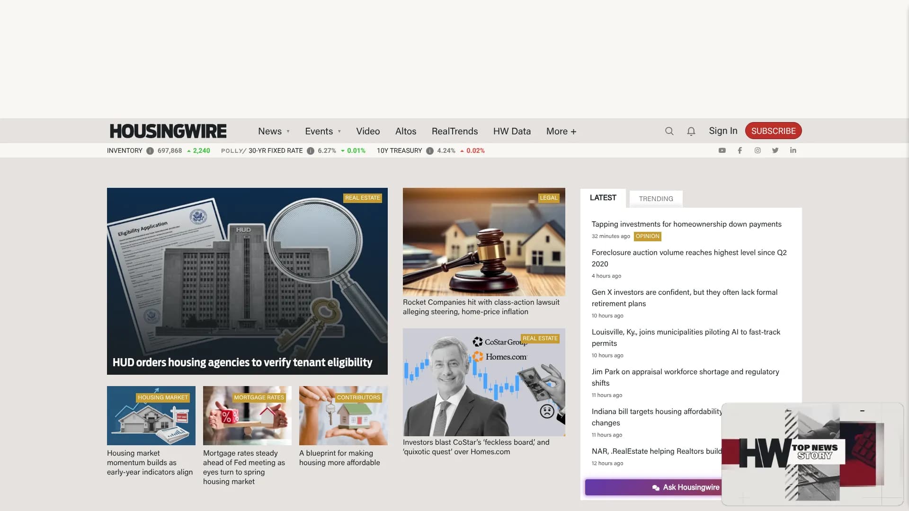The image size is (909, 511).
Task: Go to HousingWire homepage logo
Action: pyautogui.click(x=168, y=131)
